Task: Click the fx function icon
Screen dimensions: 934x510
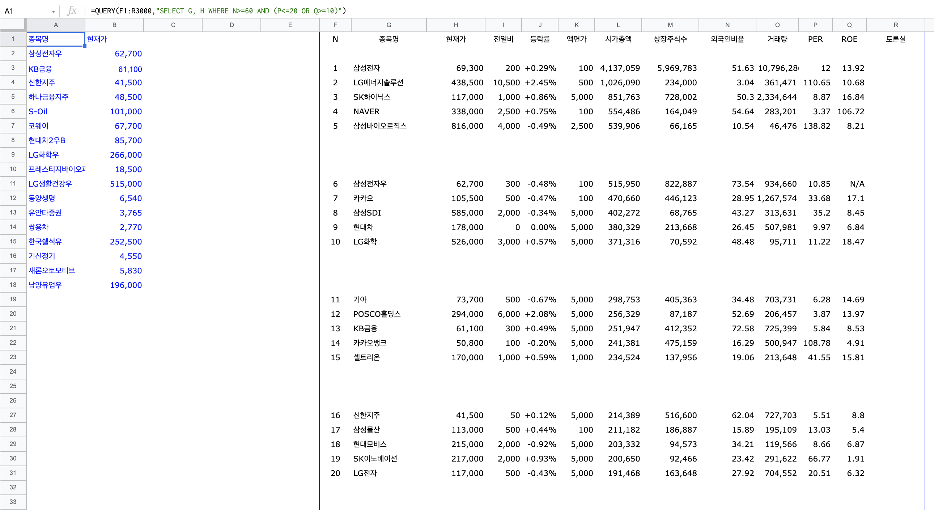Action: pos(72,11)
